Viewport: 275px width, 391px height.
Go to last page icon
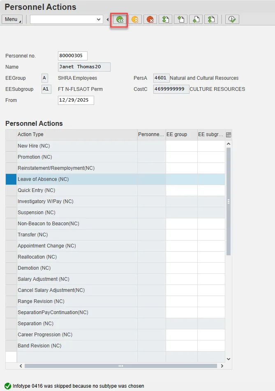tap(211, 19)
